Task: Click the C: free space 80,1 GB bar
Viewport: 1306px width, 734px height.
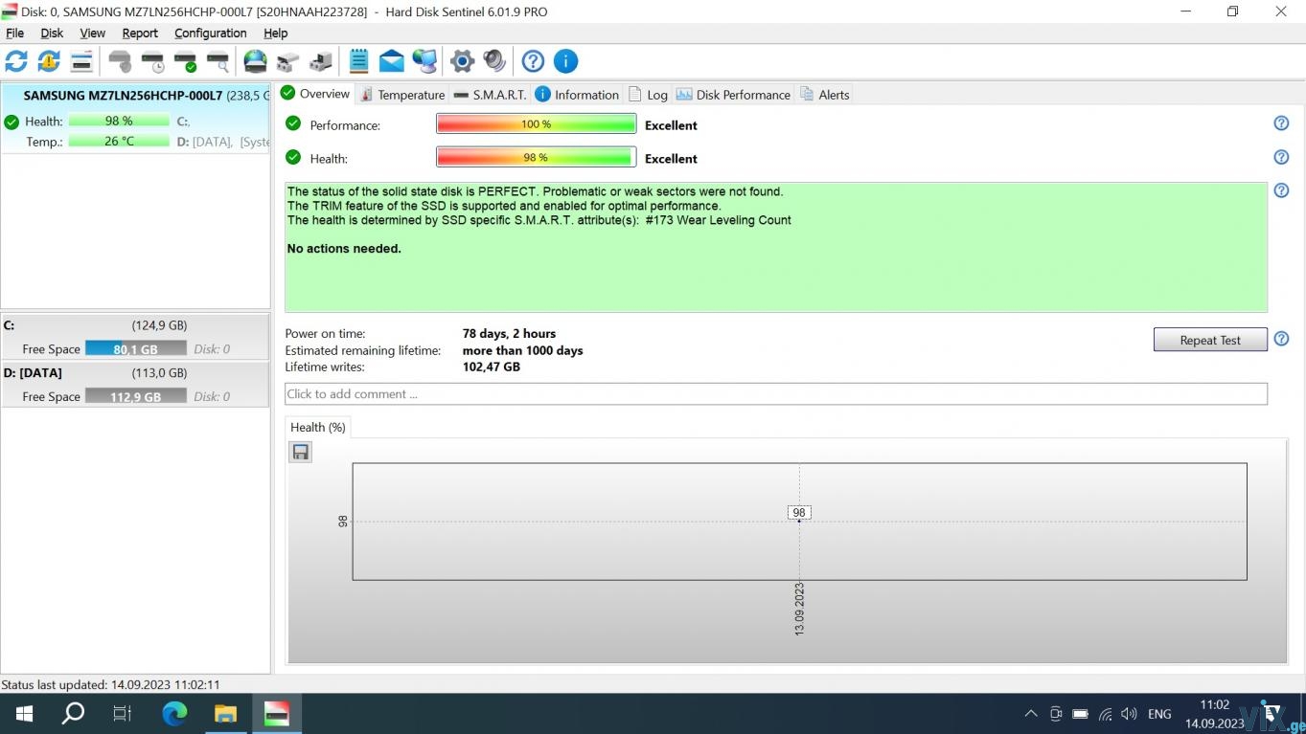Action: click(136, 348)
